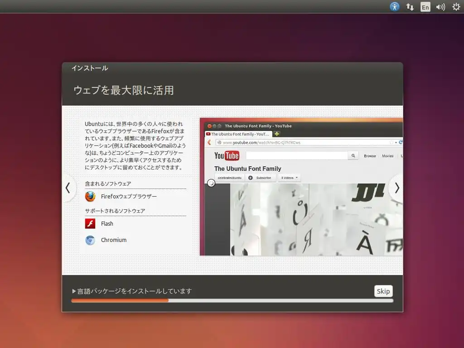The height and width of the screenshot is (348, 464).
Task: Click the Chromium icon
Action: point(90,240)
